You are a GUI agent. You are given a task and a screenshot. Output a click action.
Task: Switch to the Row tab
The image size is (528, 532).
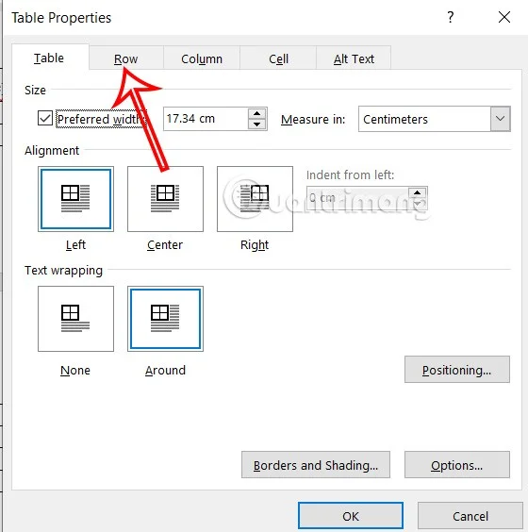(125, 58)
